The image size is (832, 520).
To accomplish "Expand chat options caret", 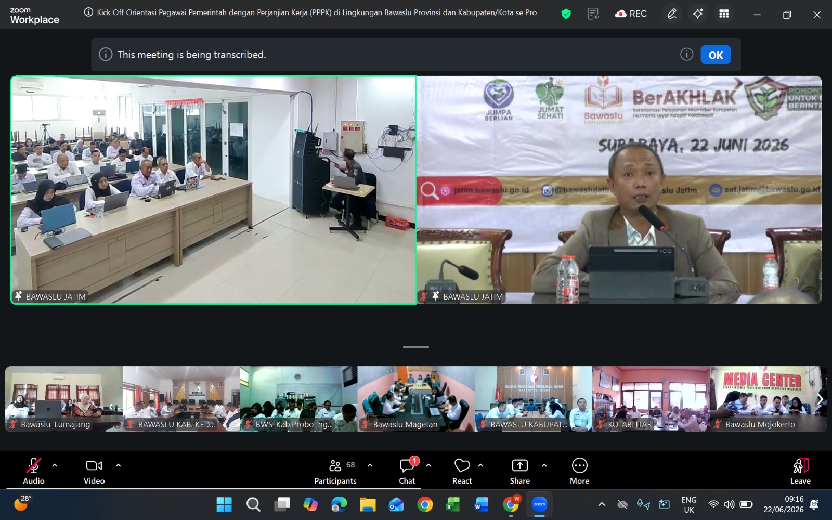I will [x=428, y=465].
